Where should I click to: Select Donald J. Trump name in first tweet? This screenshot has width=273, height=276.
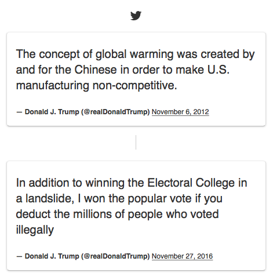52,112
